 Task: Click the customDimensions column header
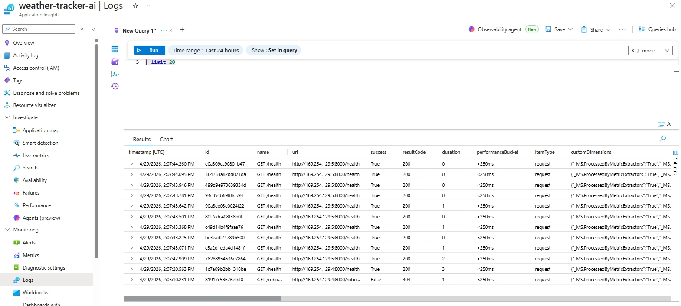(591, 152)
